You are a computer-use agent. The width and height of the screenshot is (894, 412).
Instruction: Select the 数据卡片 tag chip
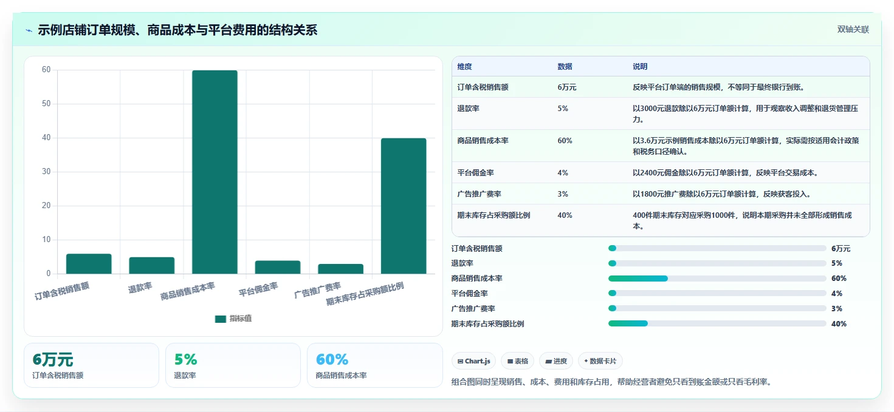click(x=600, y=361)
